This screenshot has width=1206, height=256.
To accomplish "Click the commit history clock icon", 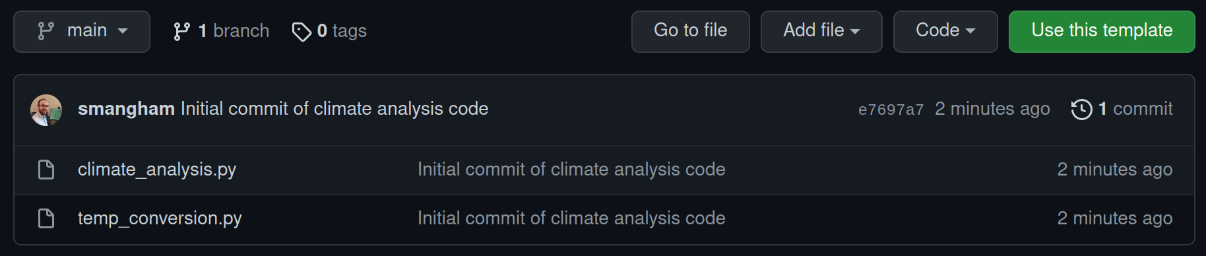I will point(1082,109).
